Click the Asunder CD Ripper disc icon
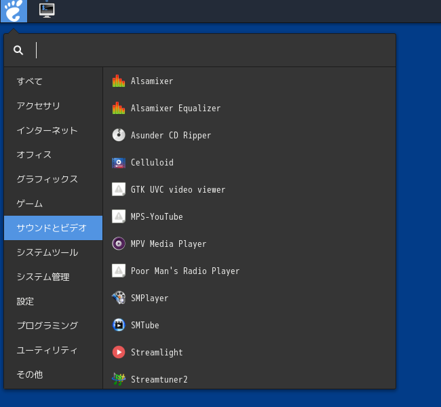This screenshot has height=407, width=441. coord(119,135)
